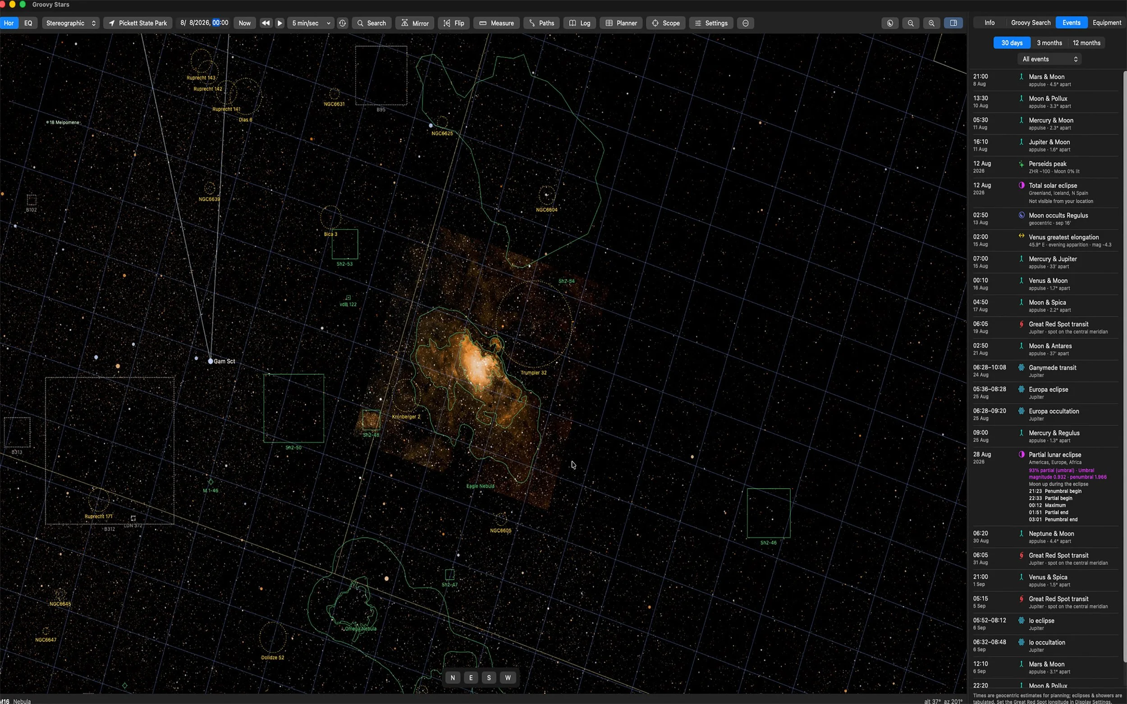Switch to the Info tab
This screenshot has height=704, width=1127.
990,23
